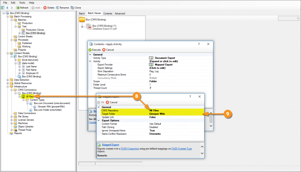Select the Object Libraries node
301x172 pixels.
26,127
